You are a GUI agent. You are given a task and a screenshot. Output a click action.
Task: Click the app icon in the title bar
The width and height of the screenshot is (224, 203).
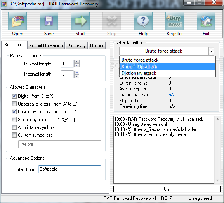coord(4,4)
